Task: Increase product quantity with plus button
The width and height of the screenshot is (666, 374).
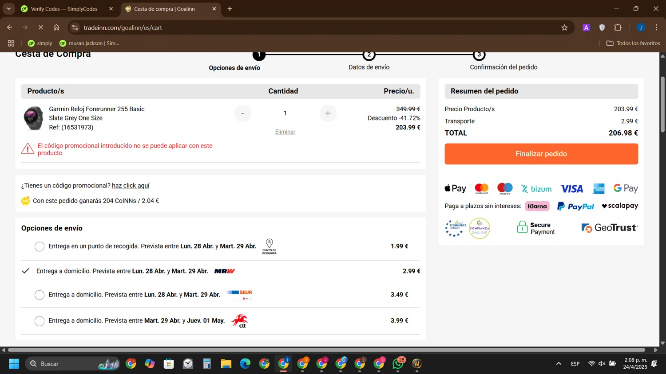Action: pyautogui.click(x=328, y=113)
